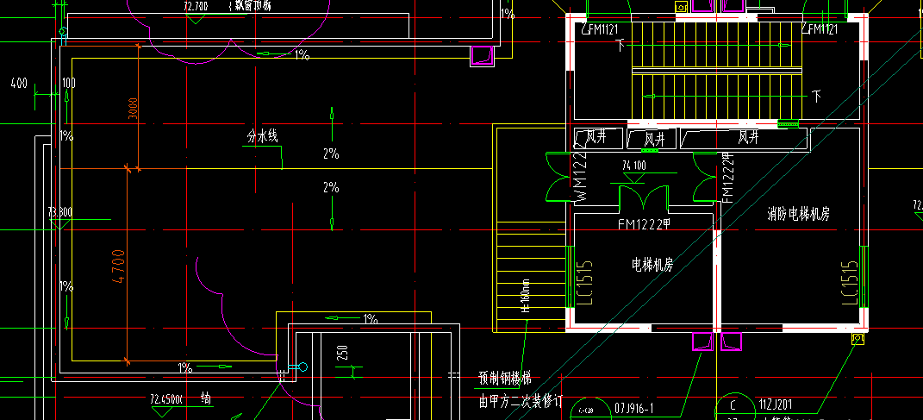923x420 pixels.
Task: Click the 400 dimension text
Action: click(x=19, y=83)
